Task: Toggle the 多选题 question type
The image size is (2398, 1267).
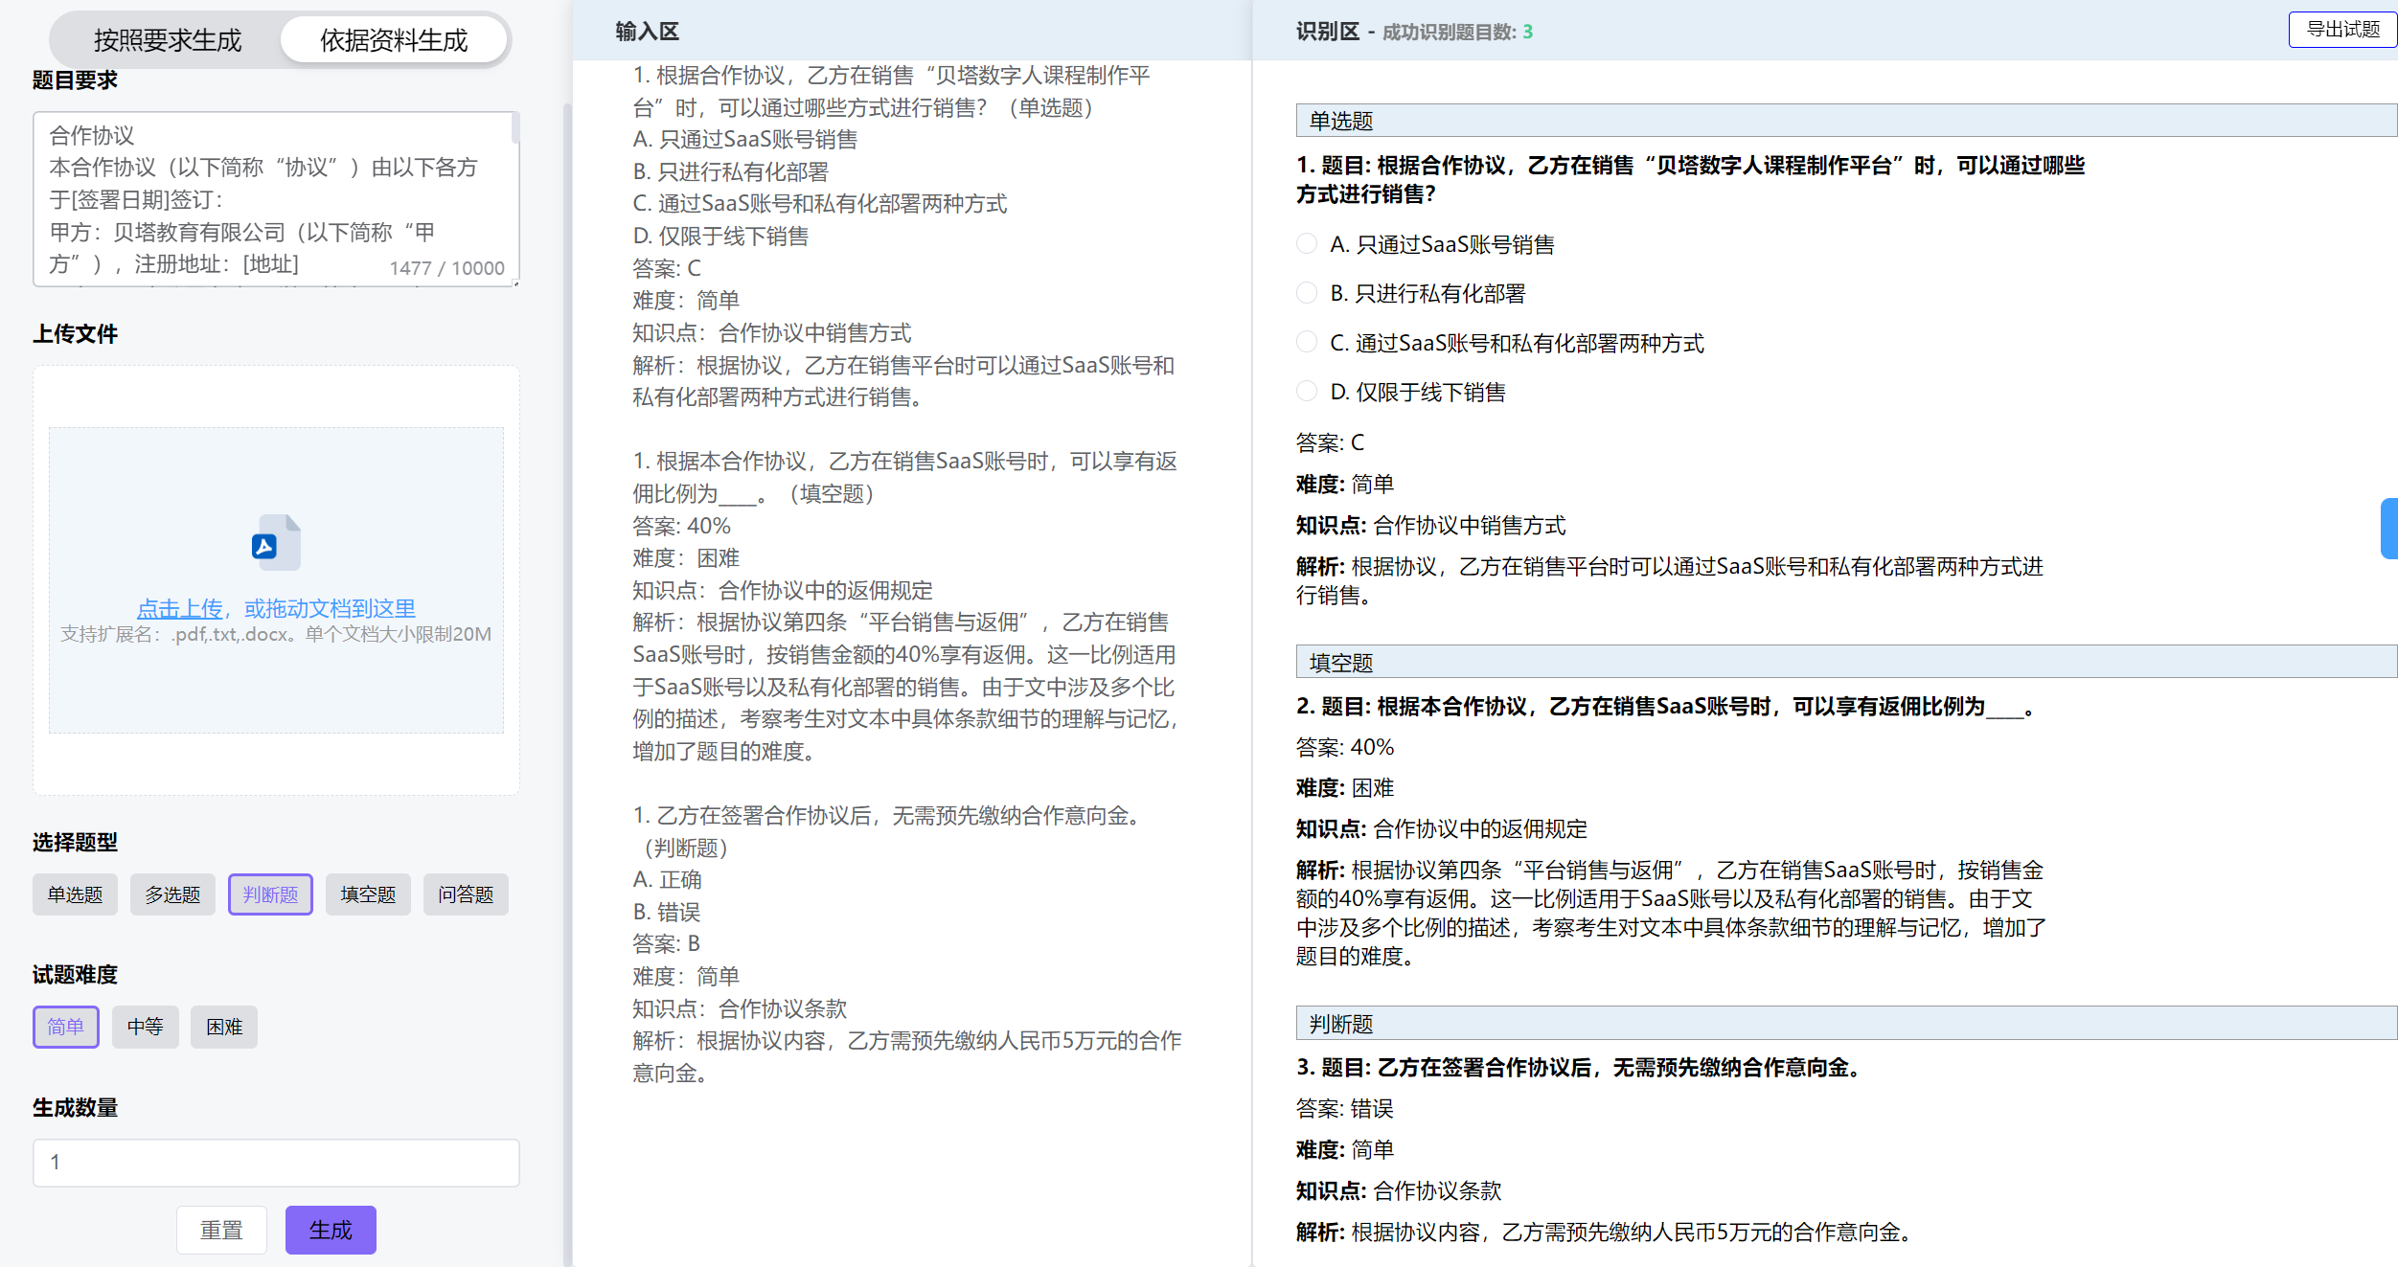Action: pyautogui.click(x=172, y=894)
